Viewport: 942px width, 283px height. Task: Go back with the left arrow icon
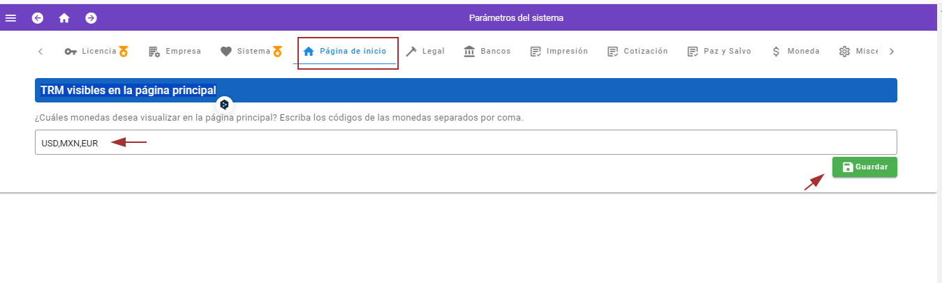coord(38,18)
